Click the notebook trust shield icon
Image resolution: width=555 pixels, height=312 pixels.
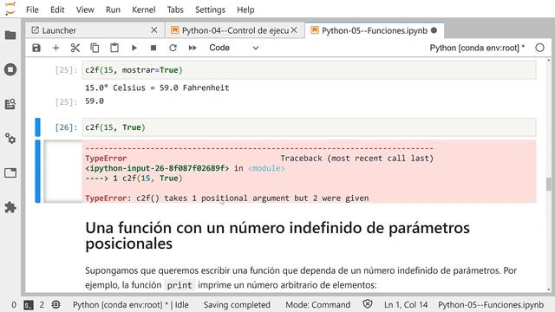pos(368,304)
